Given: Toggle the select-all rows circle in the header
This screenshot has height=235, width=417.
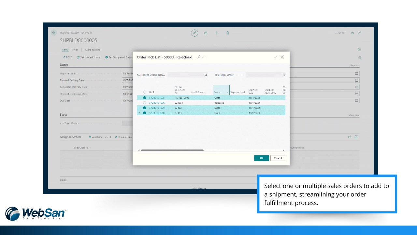Looking at the screenshot, I should 145,92.
